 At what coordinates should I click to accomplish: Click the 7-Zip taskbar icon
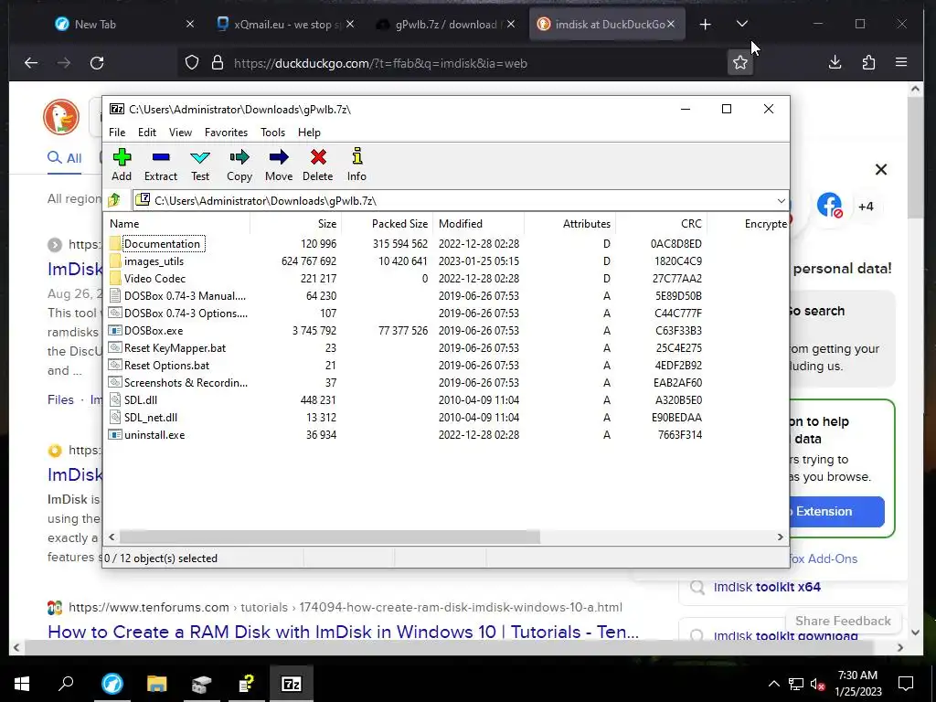click(x=291, y=684)
